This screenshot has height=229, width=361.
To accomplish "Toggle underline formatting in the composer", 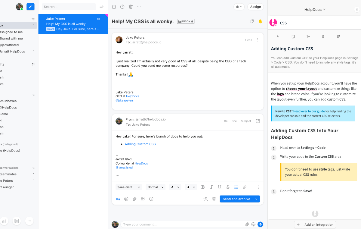I will (x=220, y=187).
